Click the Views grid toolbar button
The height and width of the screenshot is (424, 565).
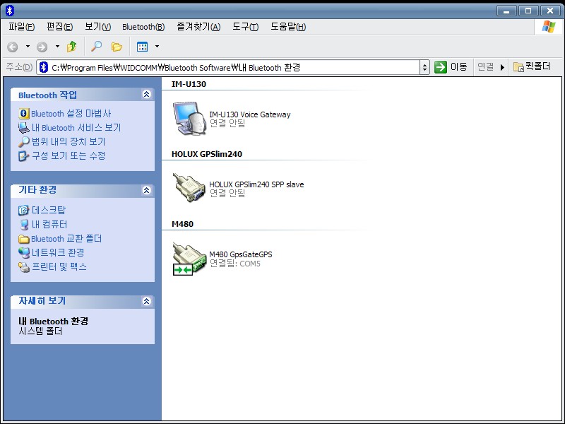tap(143, 47)
